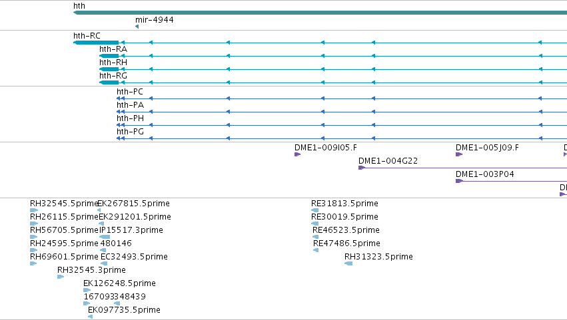Select the RH32545.3prime EST glyph
Viewport: 567px width, 320px height.
[61, 277]
